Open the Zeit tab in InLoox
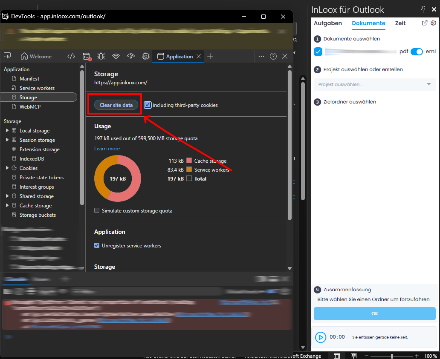The height and width of the screenshot is (359, 440). pyautogui.click(x=400, y=23)
